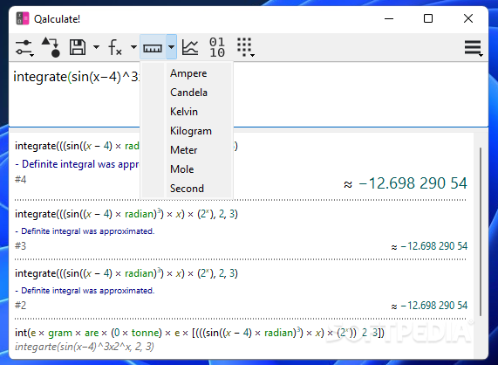Open the calculation mode settings icon
Image resolution: width=498 pixels, height=365 pixels.
click(x=24, y=48)
